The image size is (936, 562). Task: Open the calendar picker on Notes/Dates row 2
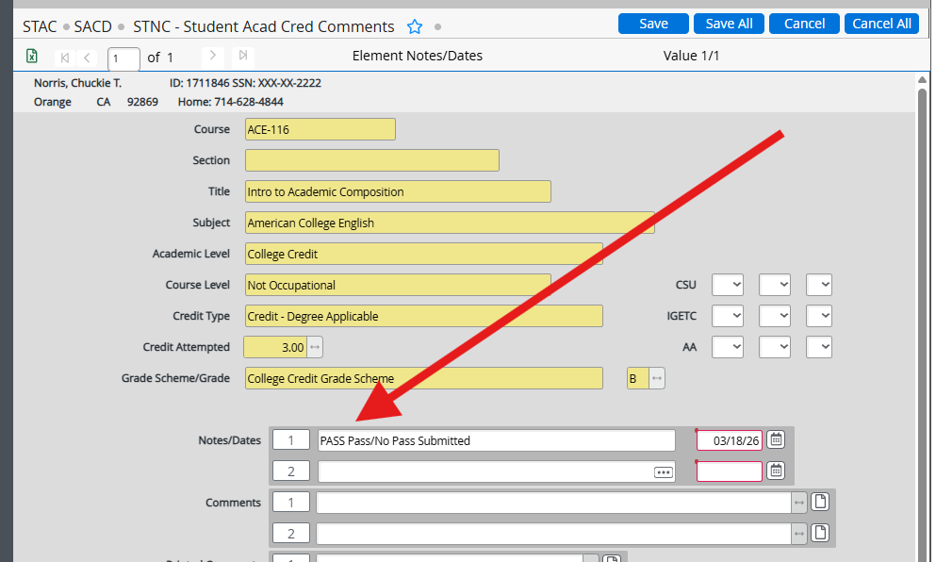tap(775, 470)
